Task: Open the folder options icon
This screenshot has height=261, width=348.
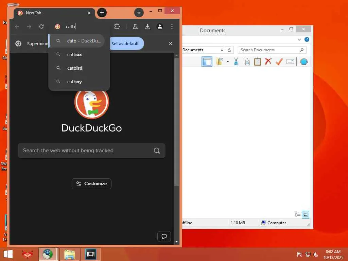Action: click(x=220, y=62)
